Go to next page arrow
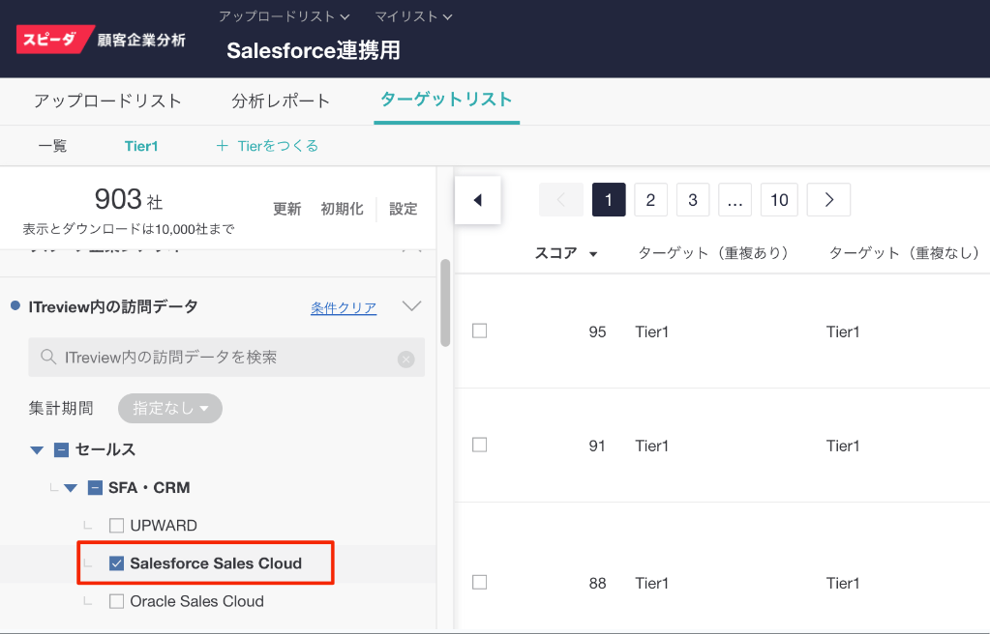The height and width of the screenshot is (634, 990). coord(828,200)
